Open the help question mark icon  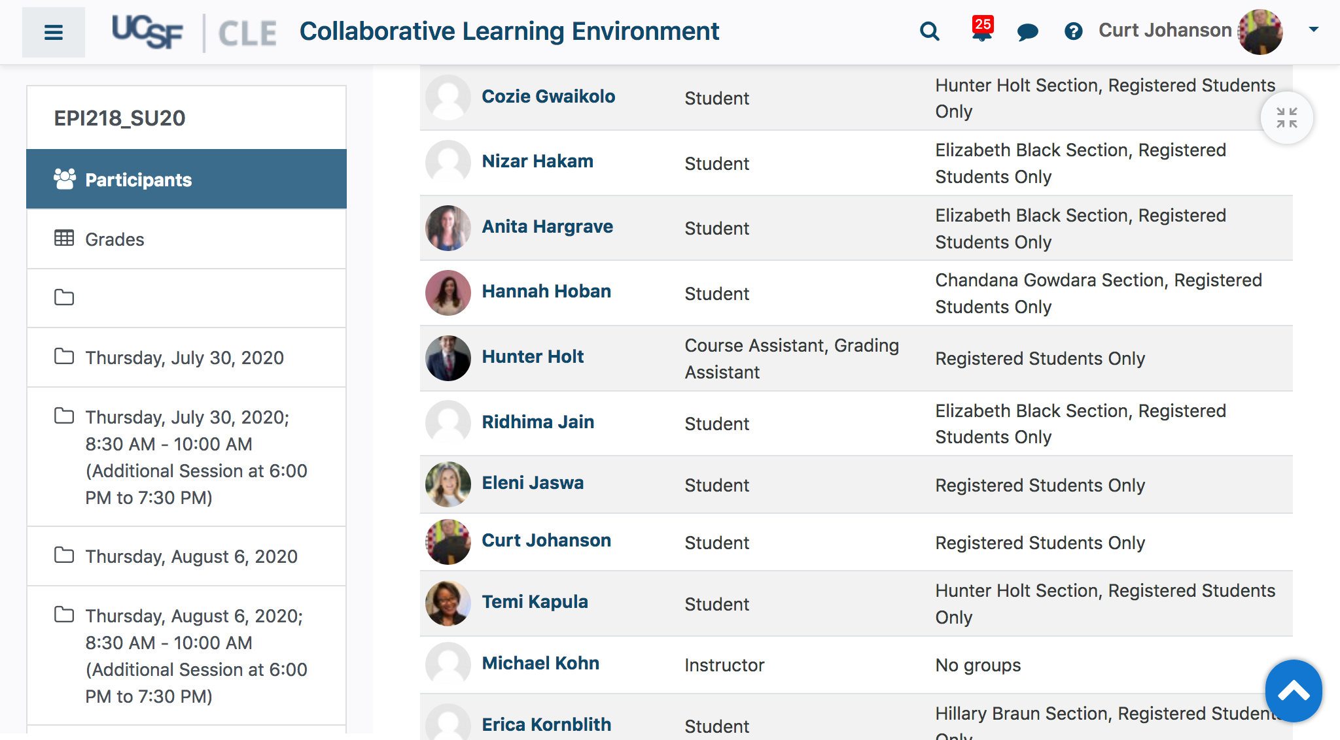(x=1073, y=31)
